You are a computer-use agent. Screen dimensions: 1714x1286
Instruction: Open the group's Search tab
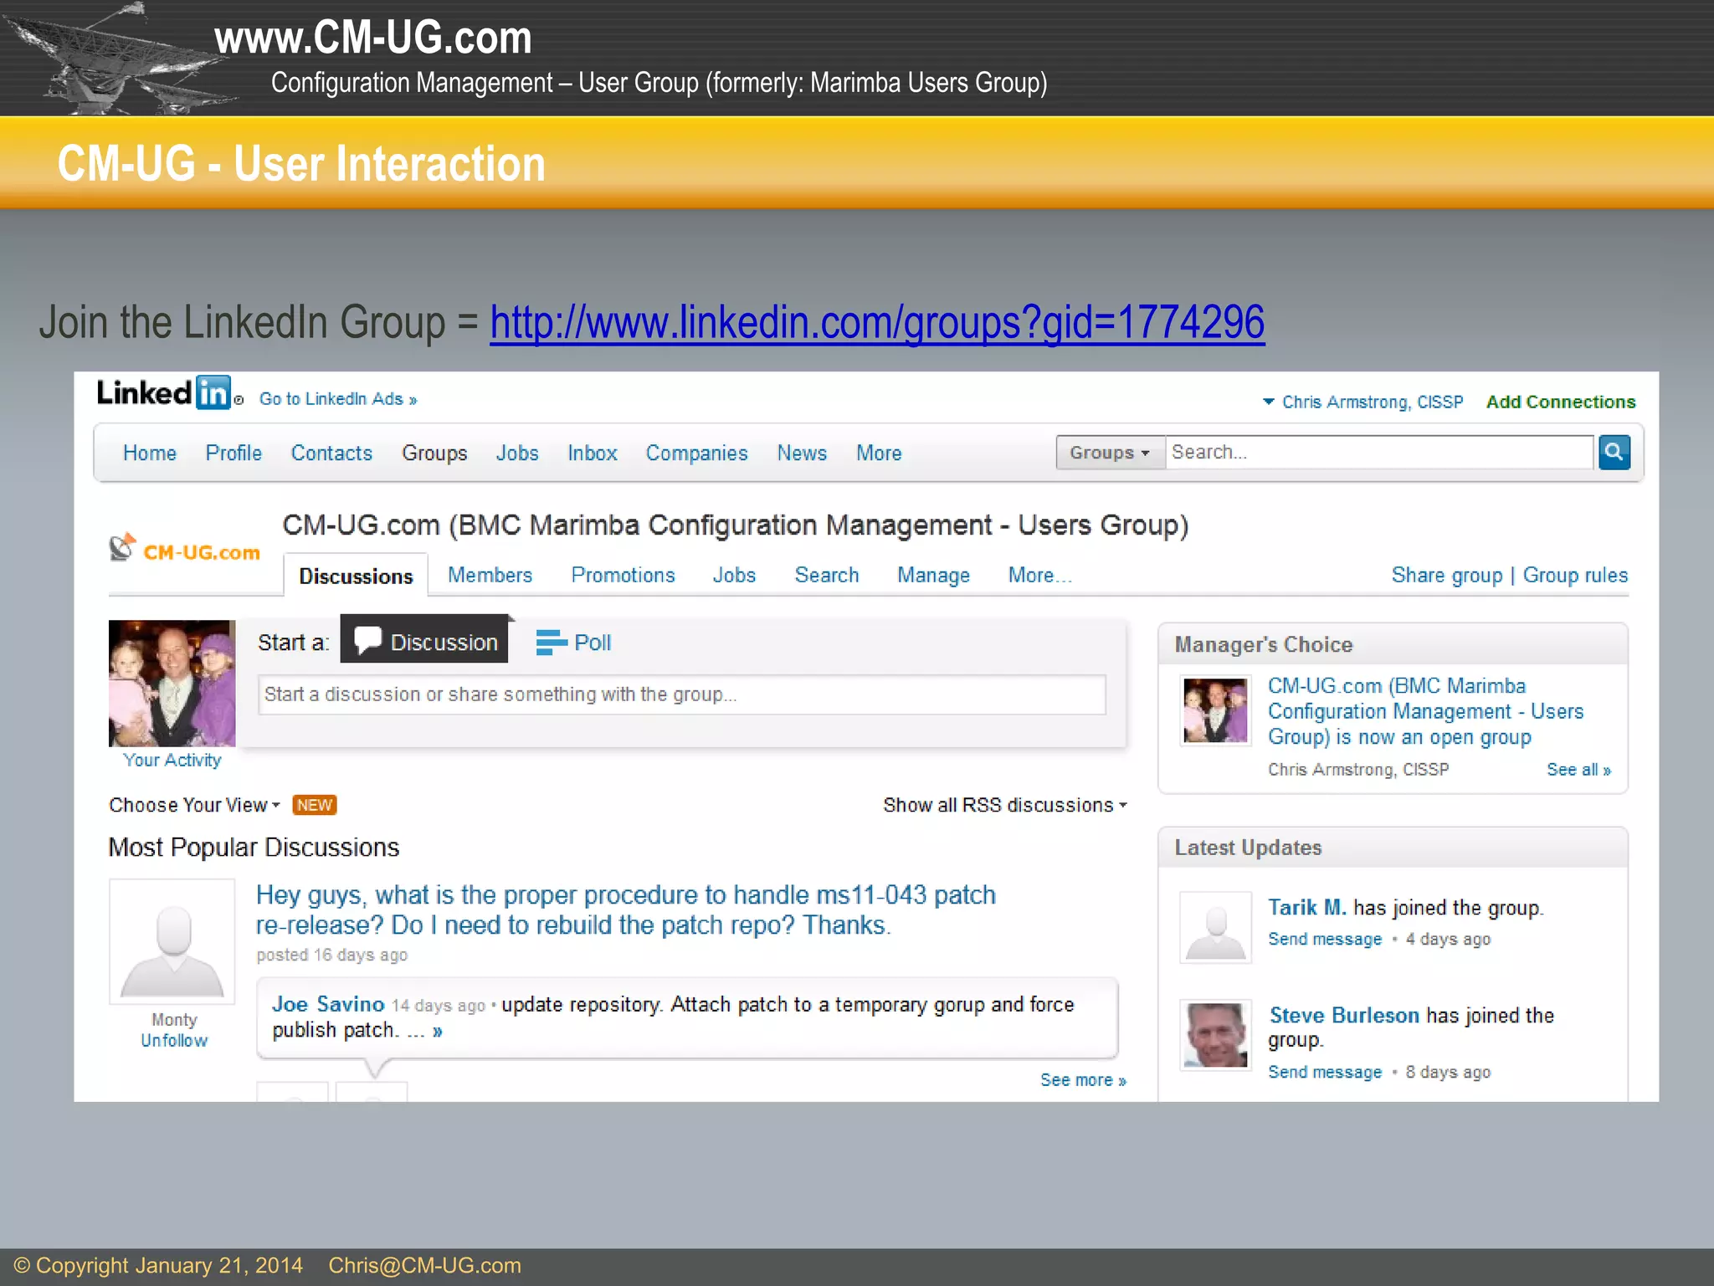pyautogui.click(x=827, y=576)
